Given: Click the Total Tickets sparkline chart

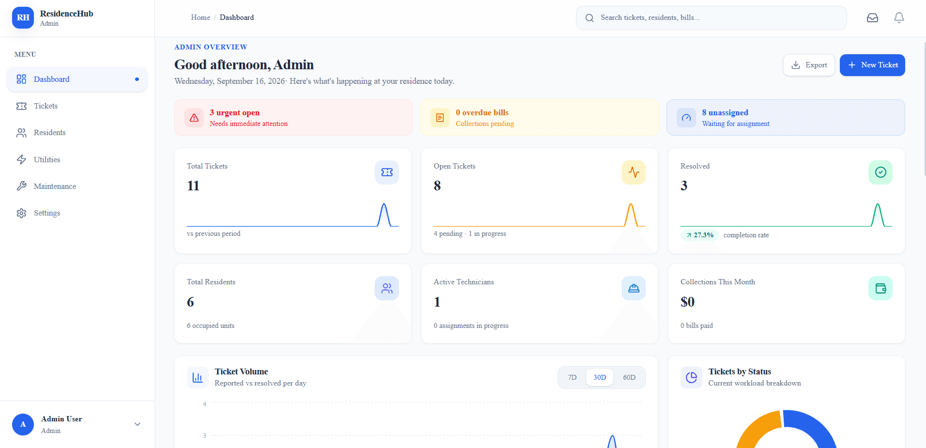Looking at the screenshot, I should [293, 215].
